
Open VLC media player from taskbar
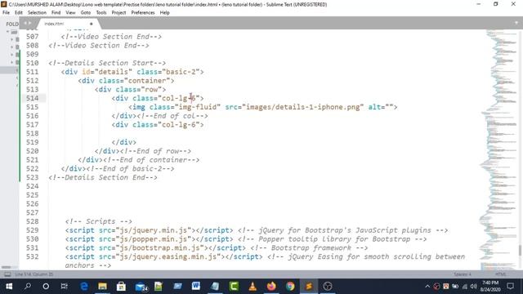tap(253, 287)
